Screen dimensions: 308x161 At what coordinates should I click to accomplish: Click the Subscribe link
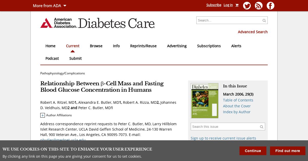[x=214, y=5]
